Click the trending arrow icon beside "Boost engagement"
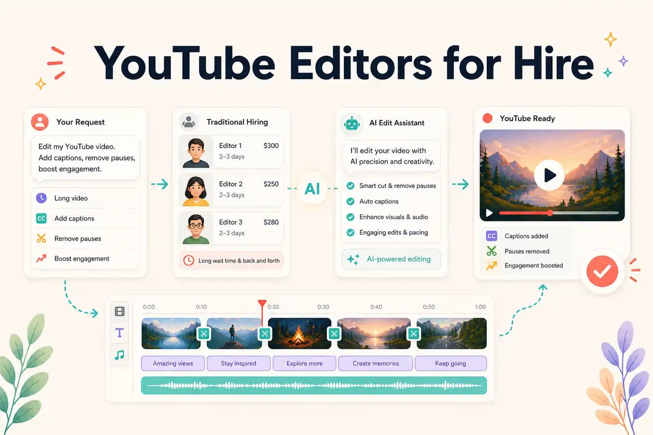Screen dimensions: 653x435 (41, 258)
